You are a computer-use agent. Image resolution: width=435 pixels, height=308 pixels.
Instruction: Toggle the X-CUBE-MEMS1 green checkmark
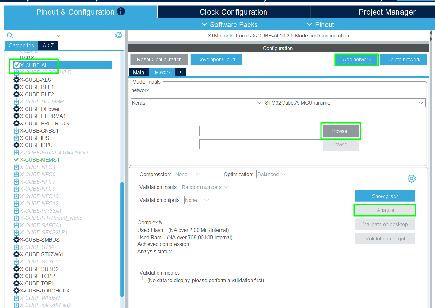(16, 160)
